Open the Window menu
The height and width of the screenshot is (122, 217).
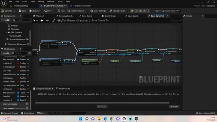(x=51, y=1)
